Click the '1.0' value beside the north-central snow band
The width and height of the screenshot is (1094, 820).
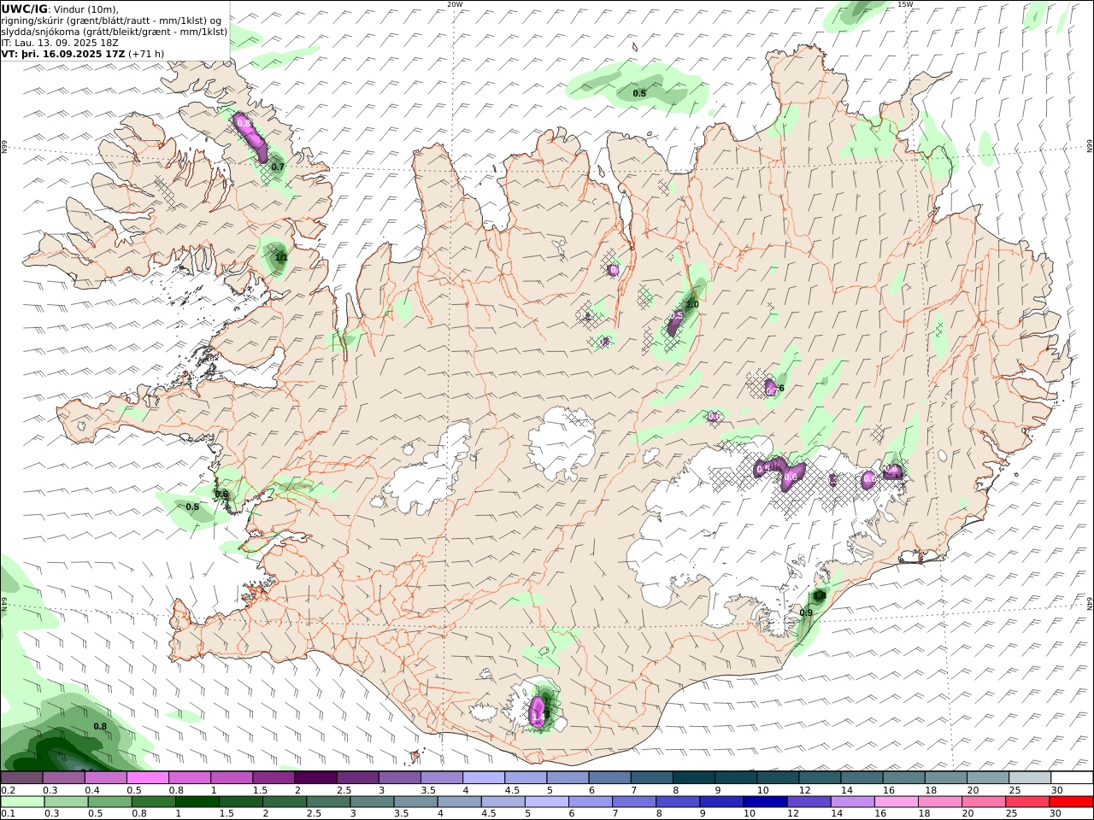(692, 305)
